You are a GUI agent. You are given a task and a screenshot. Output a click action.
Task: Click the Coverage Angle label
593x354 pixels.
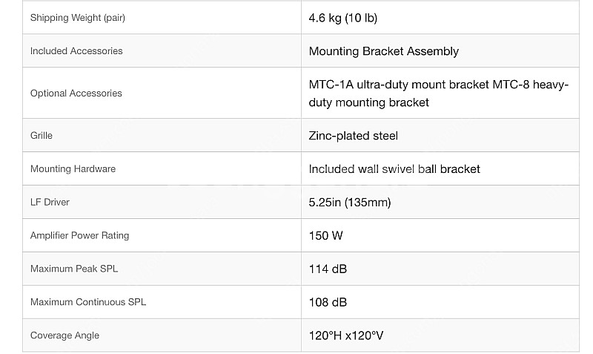[64, 335]
